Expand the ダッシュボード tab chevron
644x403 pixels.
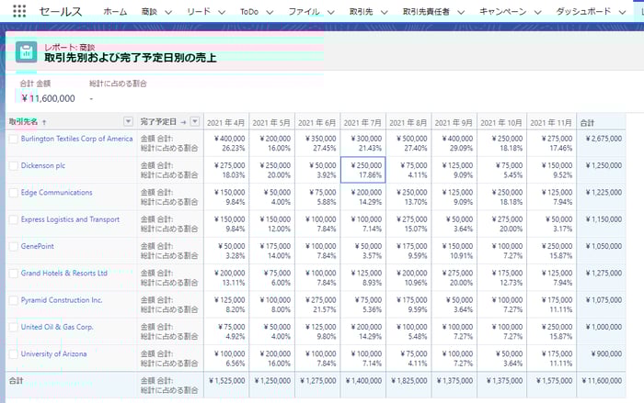click(x=622, y=12)
